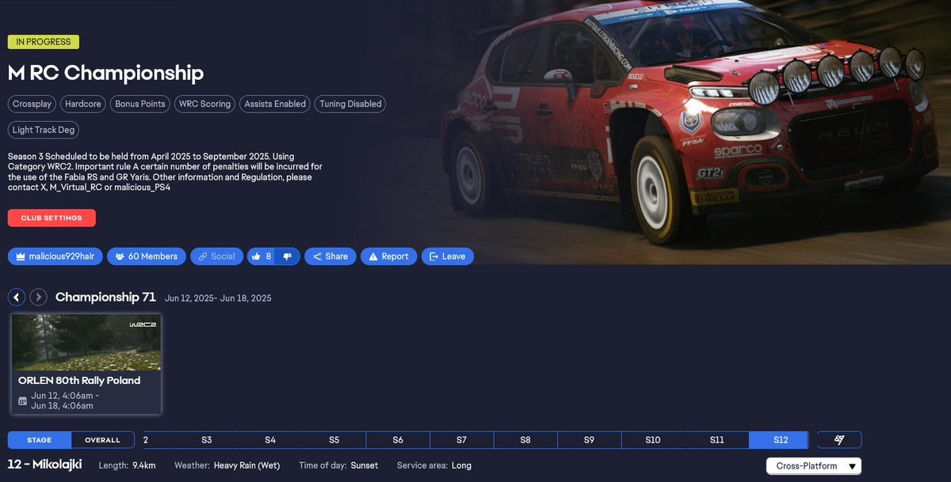Image resolution: width=951 pixels, height=482 pixels.
Task: View the 60 Members list
Action: (x=147, y=256)
